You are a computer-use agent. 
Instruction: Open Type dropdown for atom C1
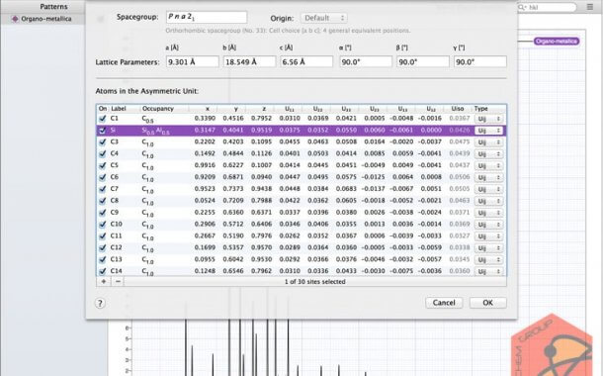(x=488, y=119)
